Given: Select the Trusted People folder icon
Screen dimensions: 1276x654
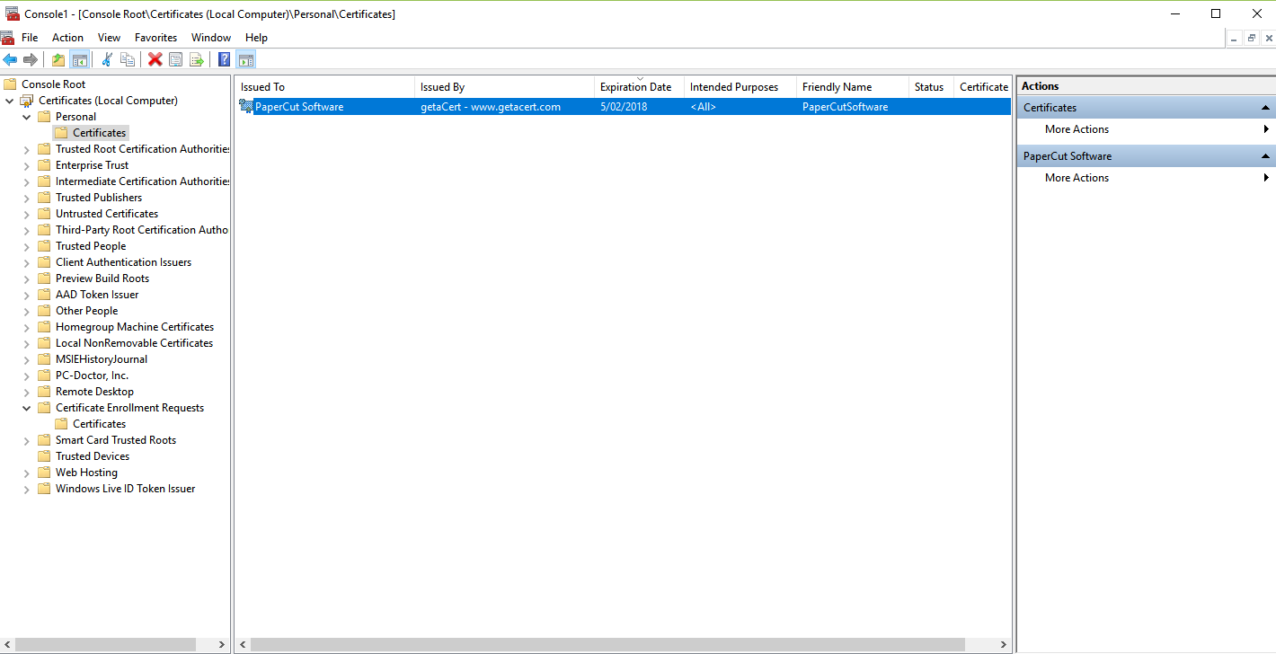Looking at the screenshot, I should click(45, 246).
